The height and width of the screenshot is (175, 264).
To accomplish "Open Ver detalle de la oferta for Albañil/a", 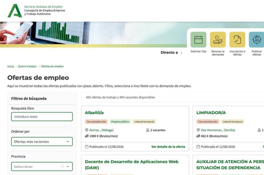I will point(168,147).
